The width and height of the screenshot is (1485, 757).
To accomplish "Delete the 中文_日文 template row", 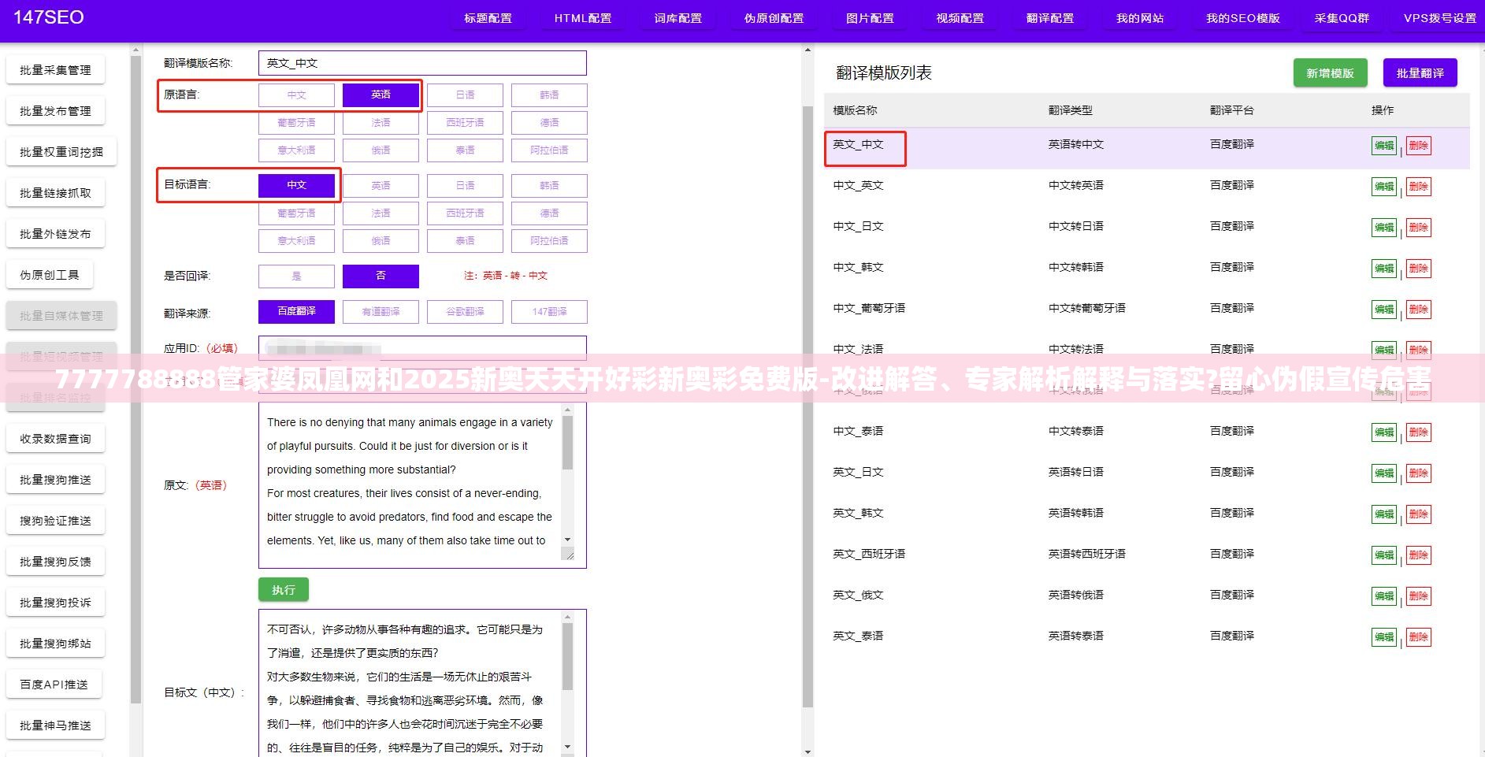I will 1419,228.
